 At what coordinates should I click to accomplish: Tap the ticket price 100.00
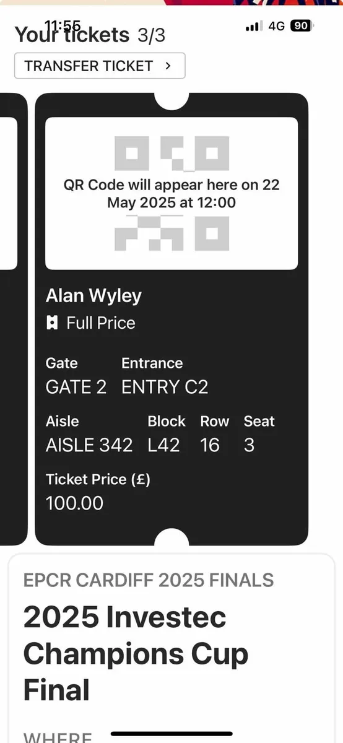[75, 503]
